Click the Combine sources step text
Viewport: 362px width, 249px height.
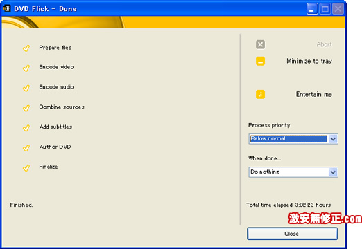coord(62,107)
